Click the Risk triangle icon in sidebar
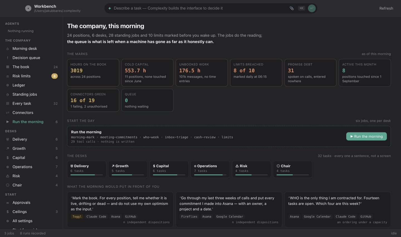 click(x=8, y=176)
